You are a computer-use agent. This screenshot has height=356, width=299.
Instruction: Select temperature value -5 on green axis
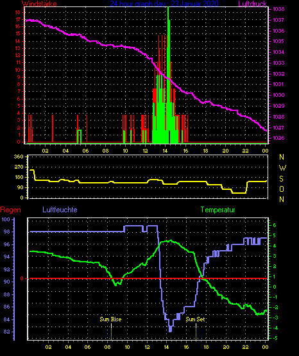coord(275,338)
